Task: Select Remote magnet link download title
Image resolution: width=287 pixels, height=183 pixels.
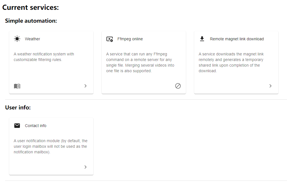Action: 237,39
